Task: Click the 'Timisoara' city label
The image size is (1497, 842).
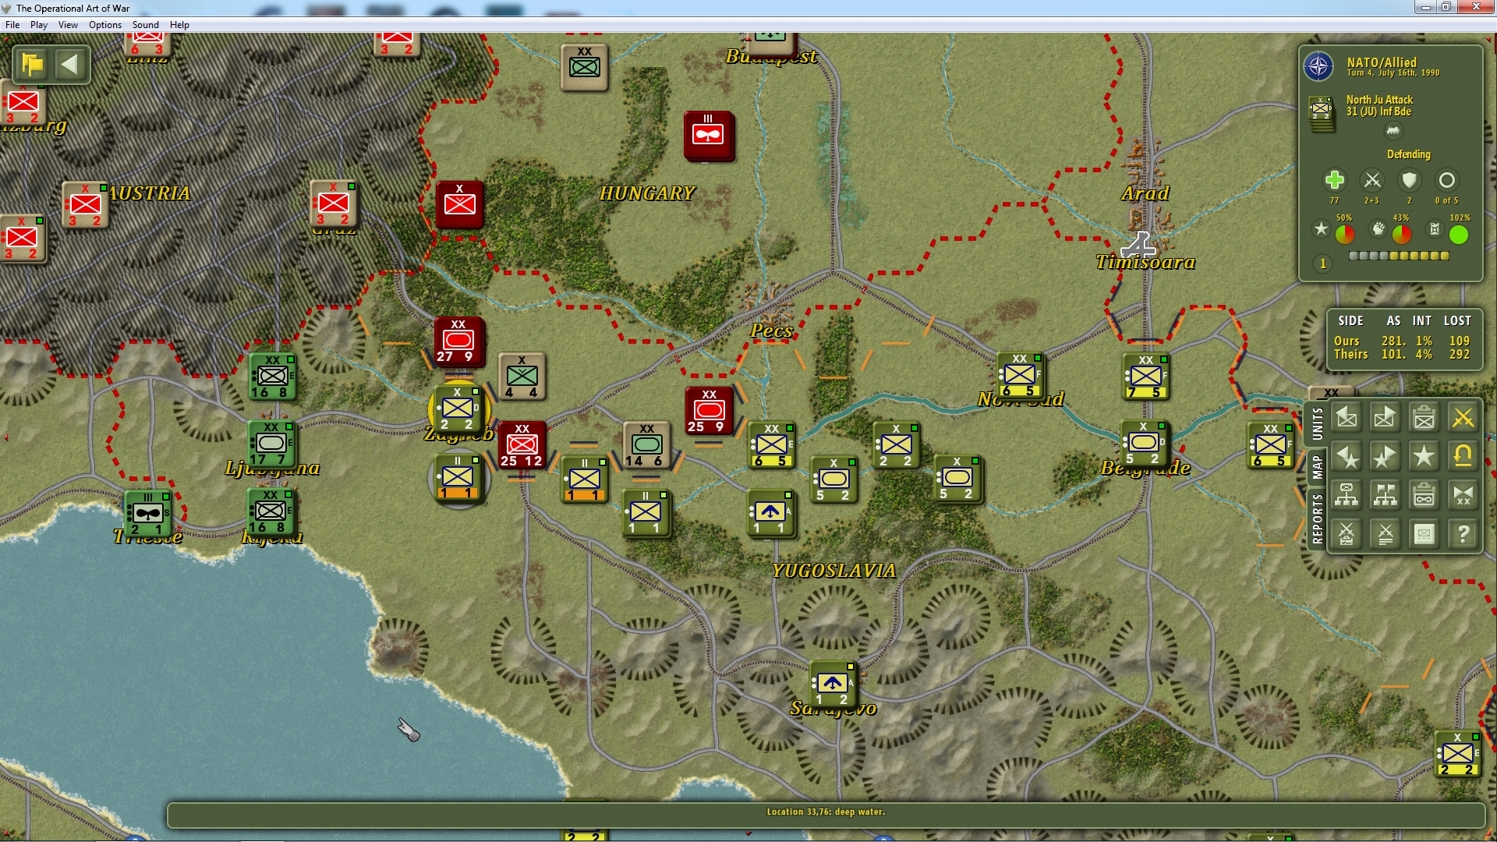Action: click(x=1145, y=262)
